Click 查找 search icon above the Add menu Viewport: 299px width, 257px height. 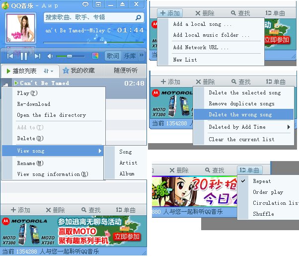click(240, 13)
